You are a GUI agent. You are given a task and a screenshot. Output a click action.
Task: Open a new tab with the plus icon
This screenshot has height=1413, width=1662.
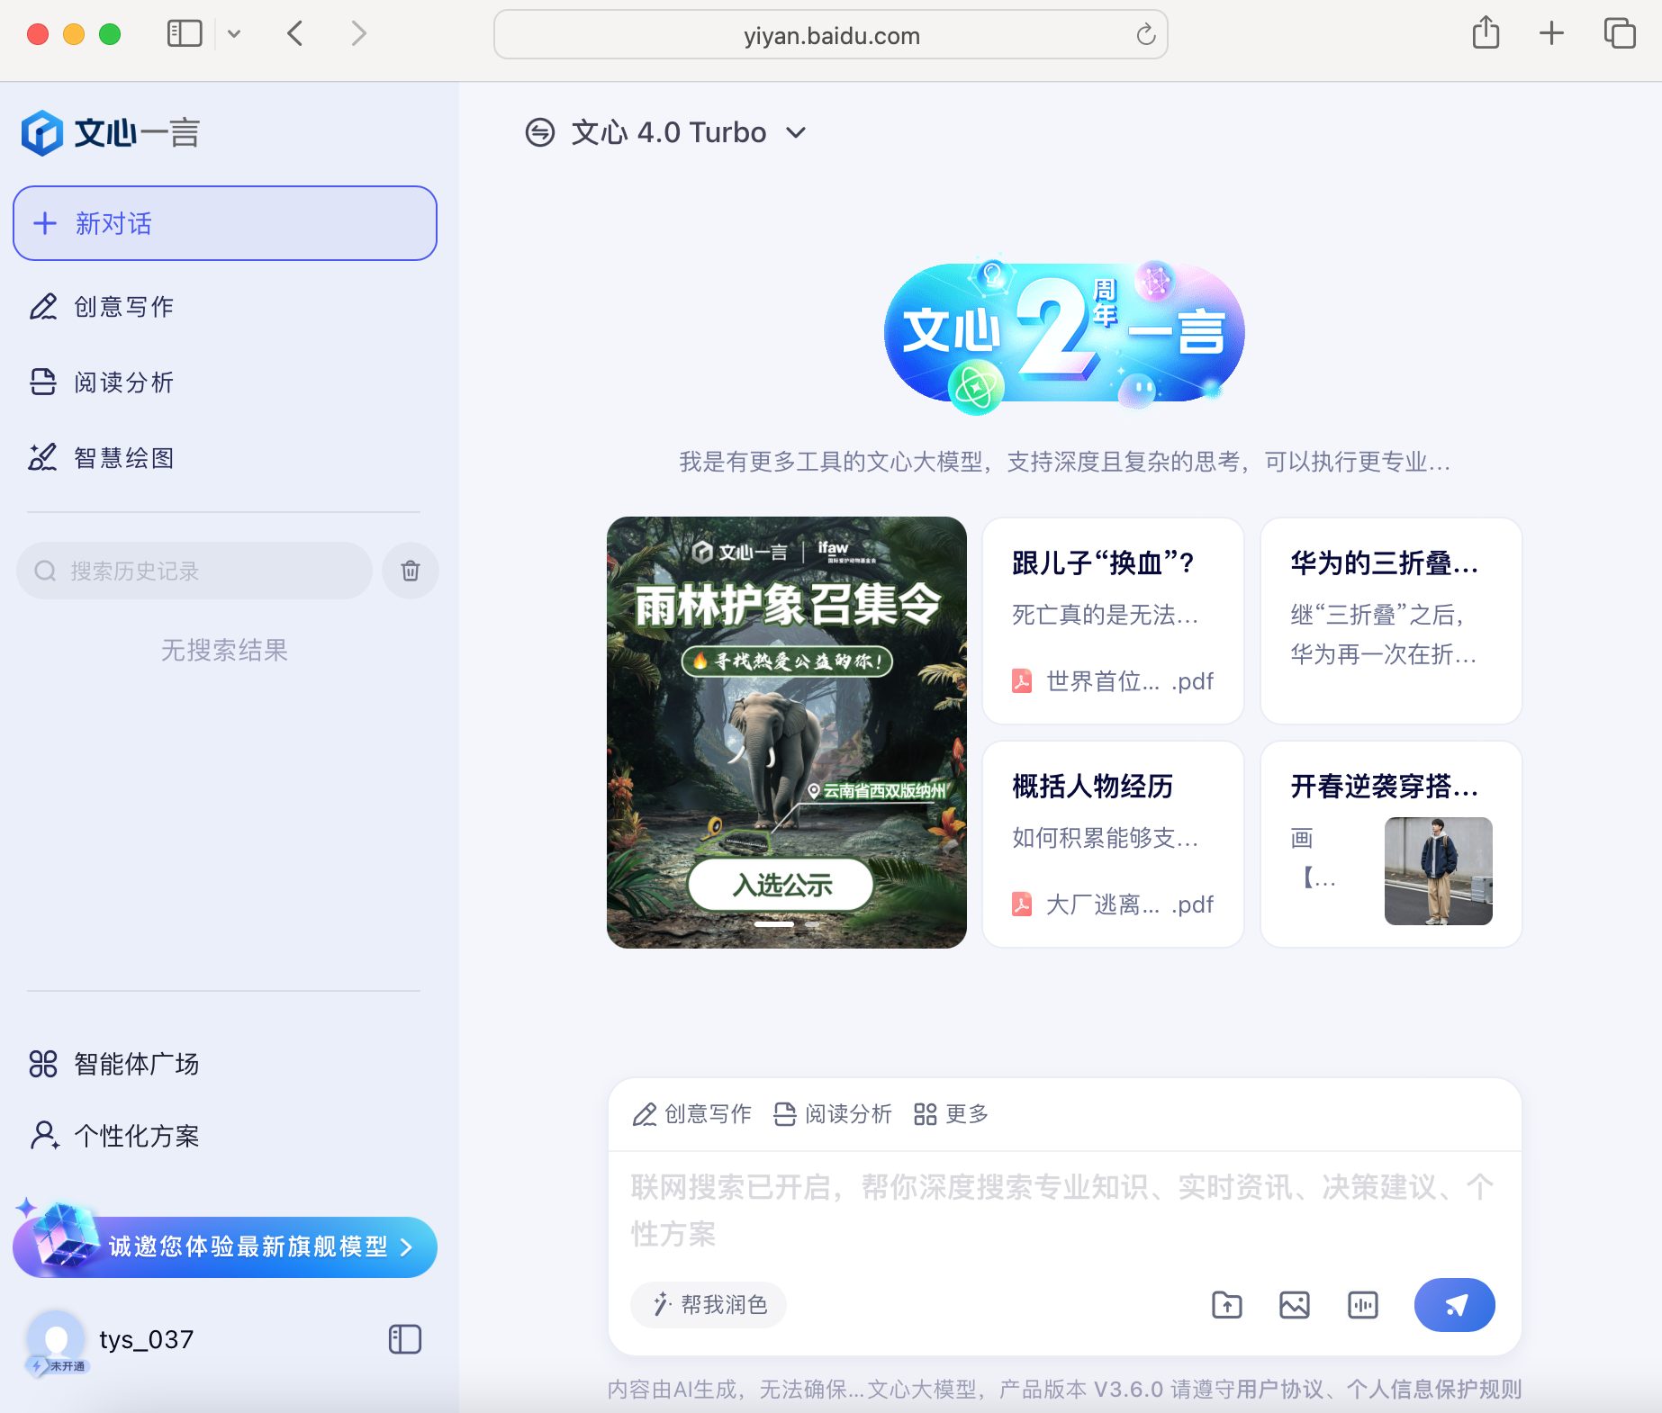pyautogui.click(x=1551, y=34)
